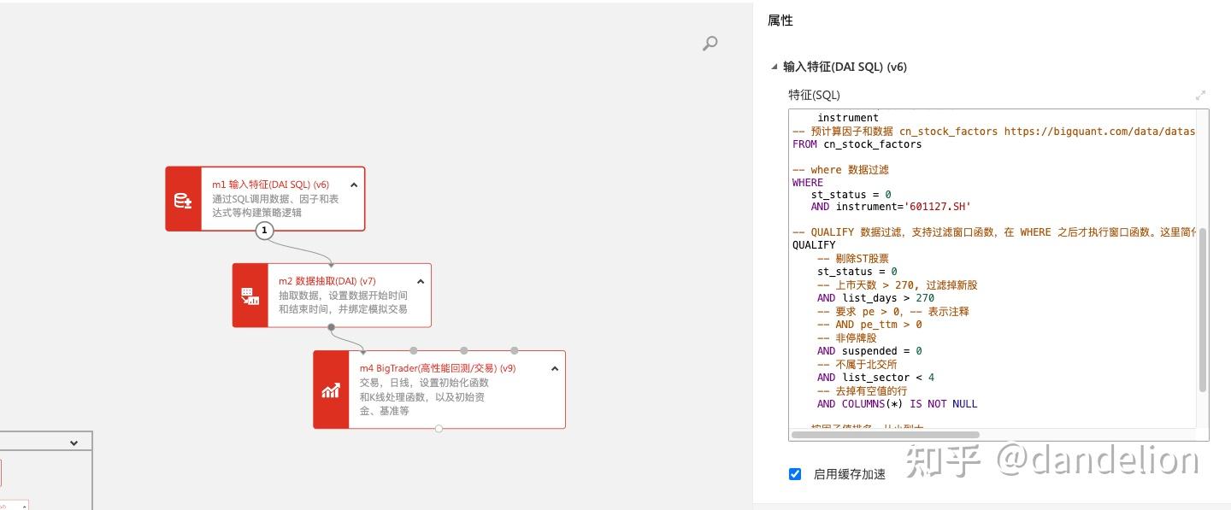This screenshot has height=510, width=1231.
Task: Collapse the m2 数据抽取 node chevron
Action: [420, 280]
